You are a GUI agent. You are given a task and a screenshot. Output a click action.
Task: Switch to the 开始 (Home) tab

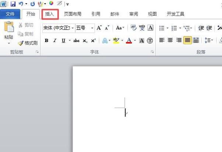[x=31, y=14]
